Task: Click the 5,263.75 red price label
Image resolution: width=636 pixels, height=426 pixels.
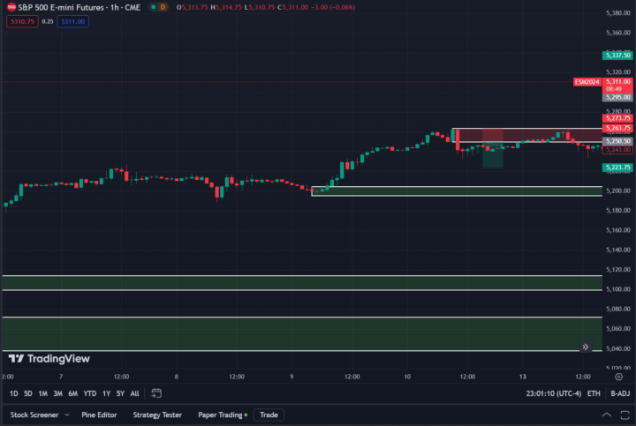Action: 617,128
